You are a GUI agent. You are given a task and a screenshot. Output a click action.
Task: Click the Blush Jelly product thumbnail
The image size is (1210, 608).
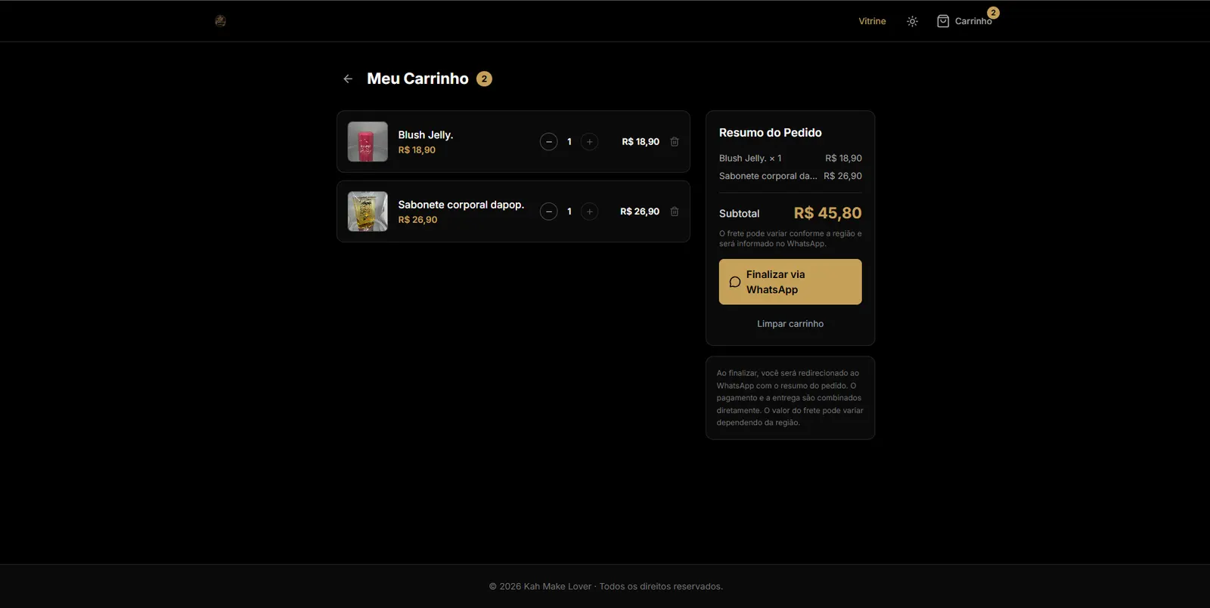(368, 142)
